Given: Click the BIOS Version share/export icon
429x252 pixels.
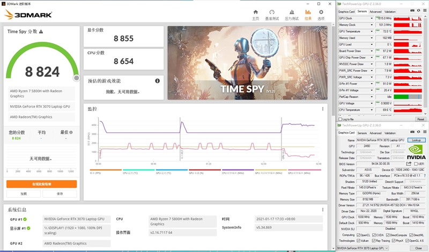Looking at the screenshot, I should (409, 164).
